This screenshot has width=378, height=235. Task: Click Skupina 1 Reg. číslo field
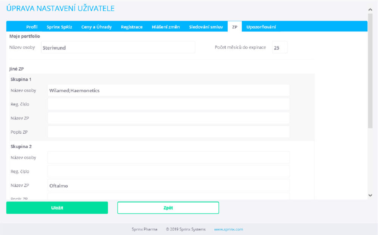click(x=169, y=104)
